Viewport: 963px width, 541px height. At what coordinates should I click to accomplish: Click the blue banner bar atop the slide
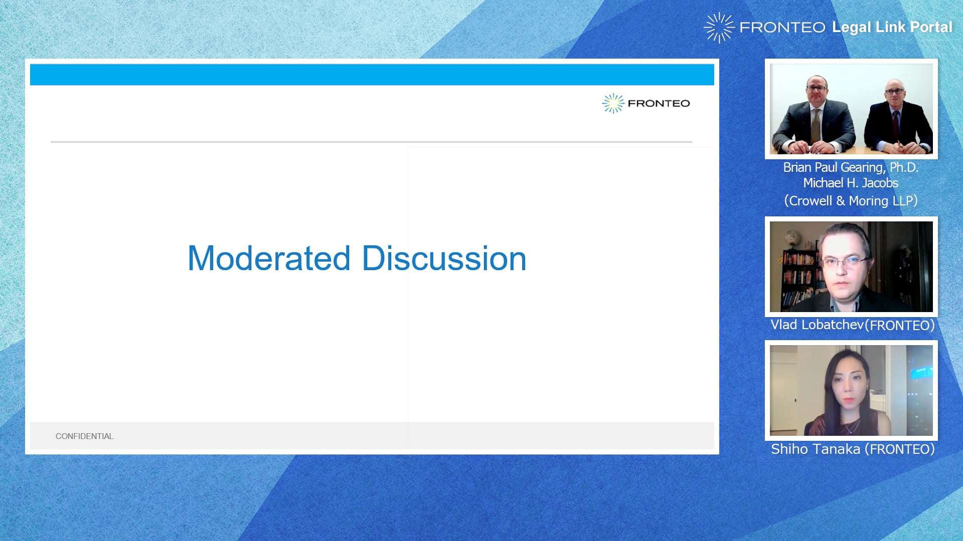tap(372, 75)
